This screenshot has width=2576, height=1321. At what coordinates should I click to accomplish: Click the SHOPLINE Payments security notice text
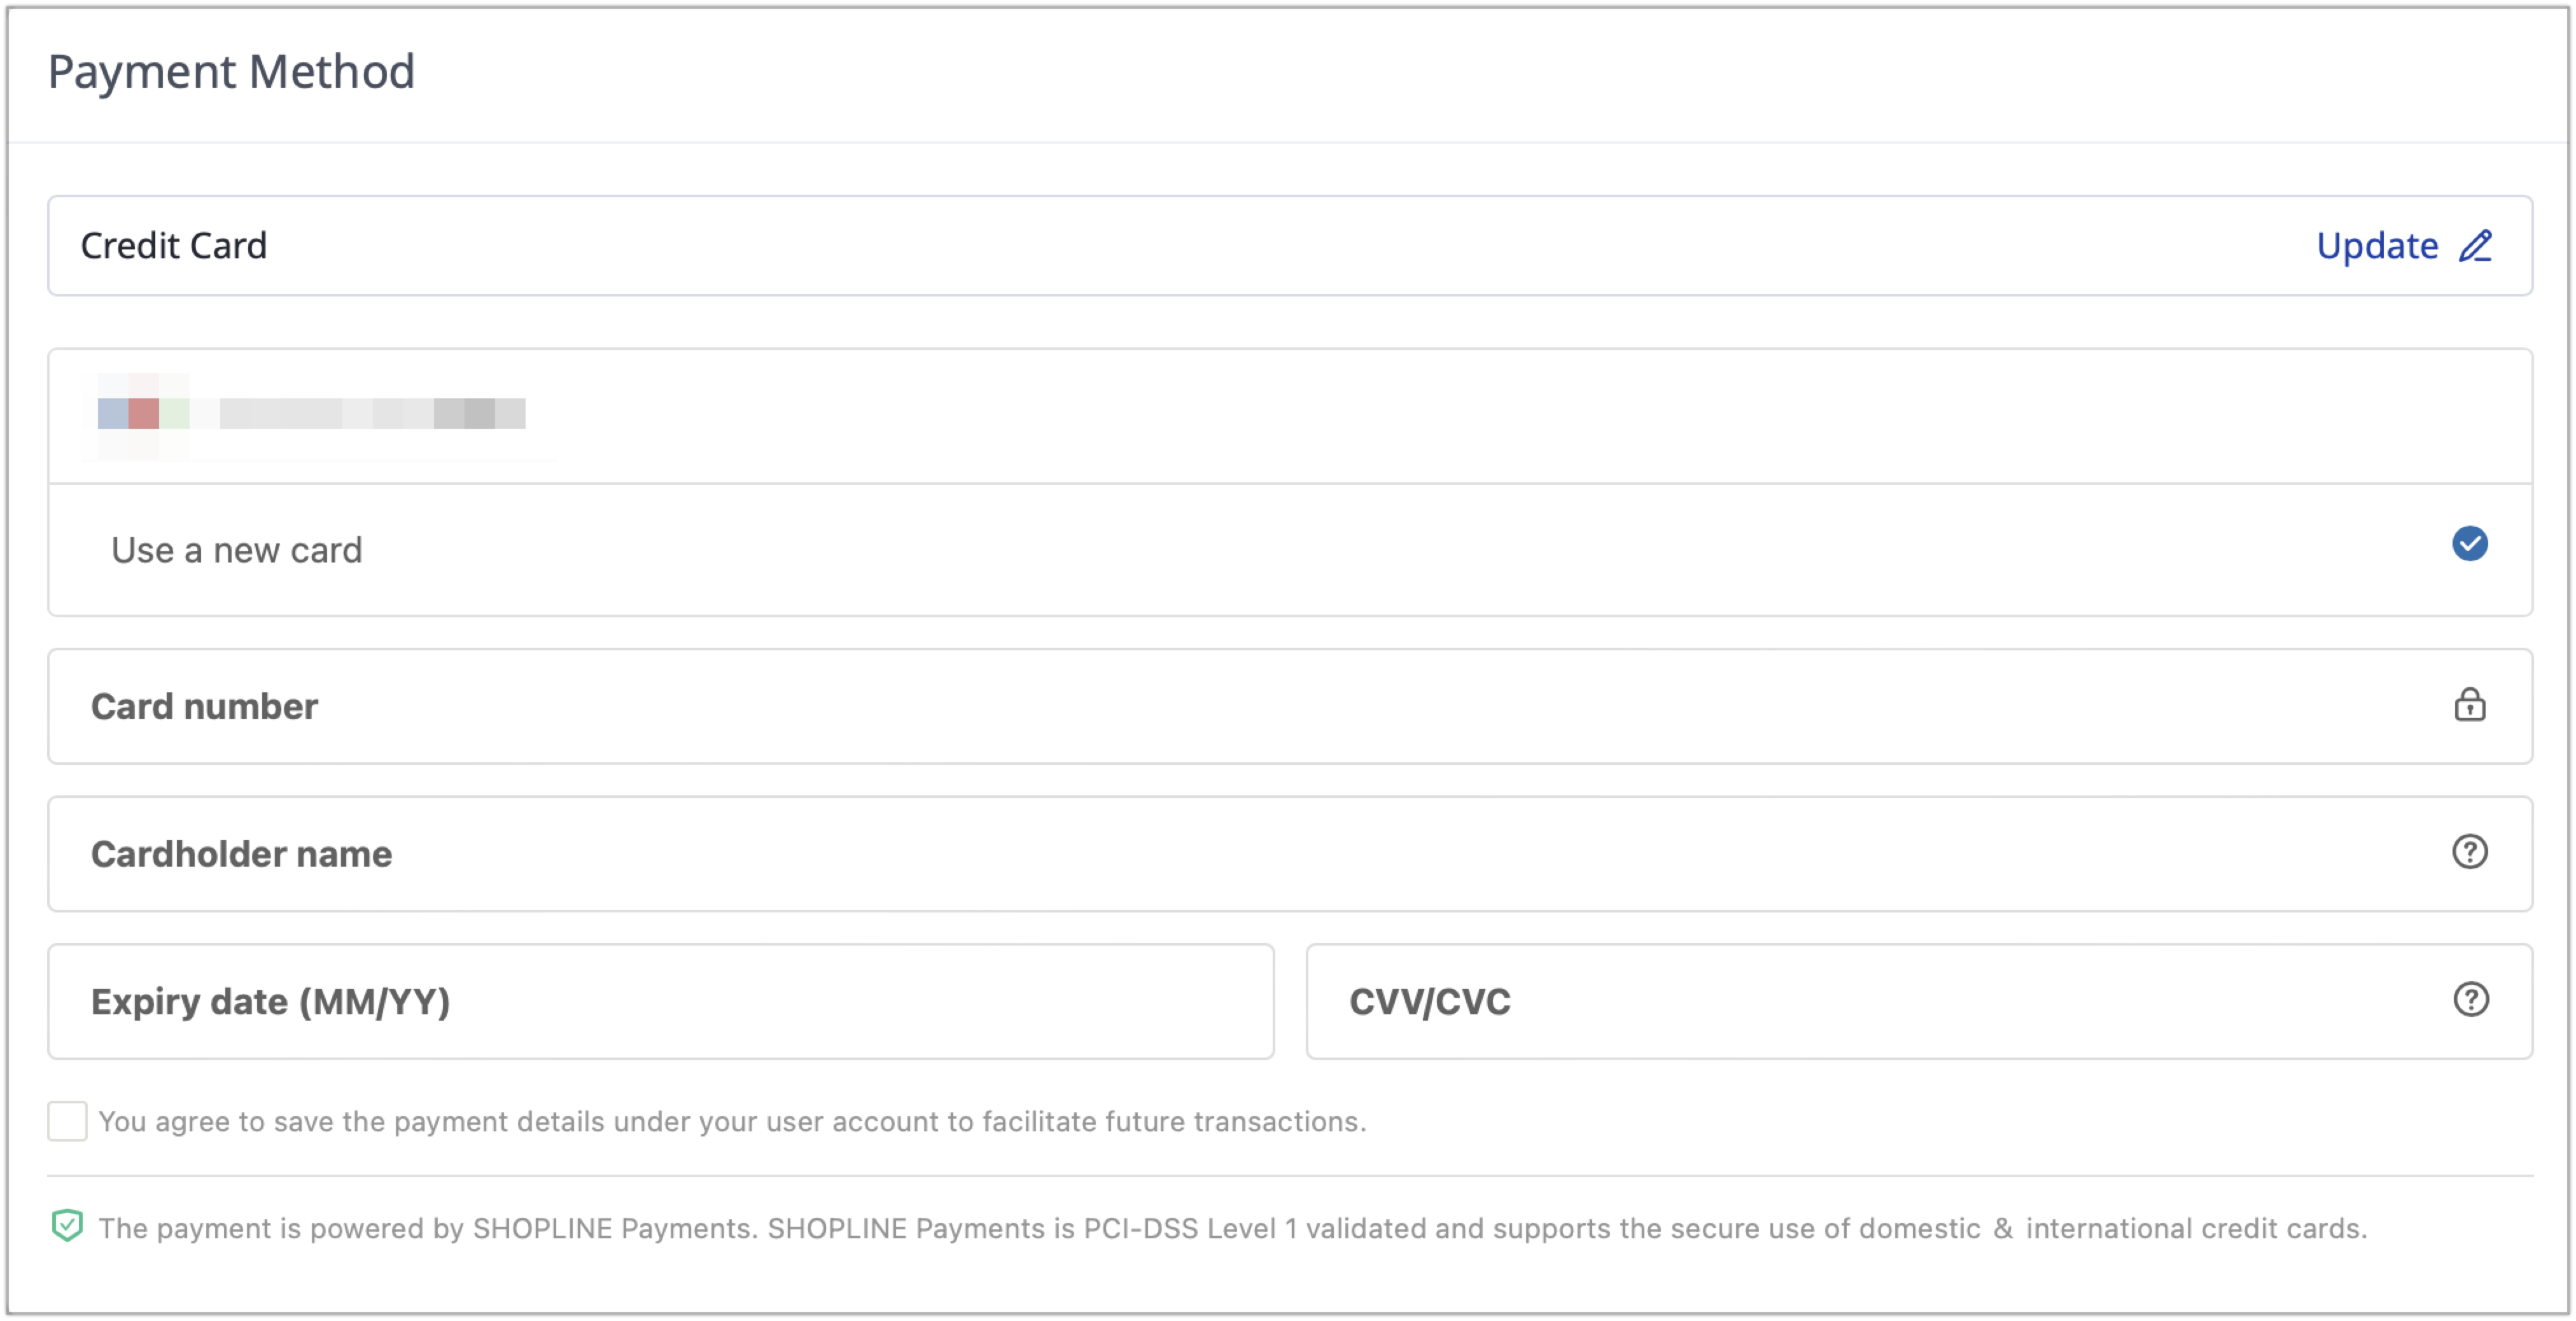pyautogui.click(x=1232, y=1228)
